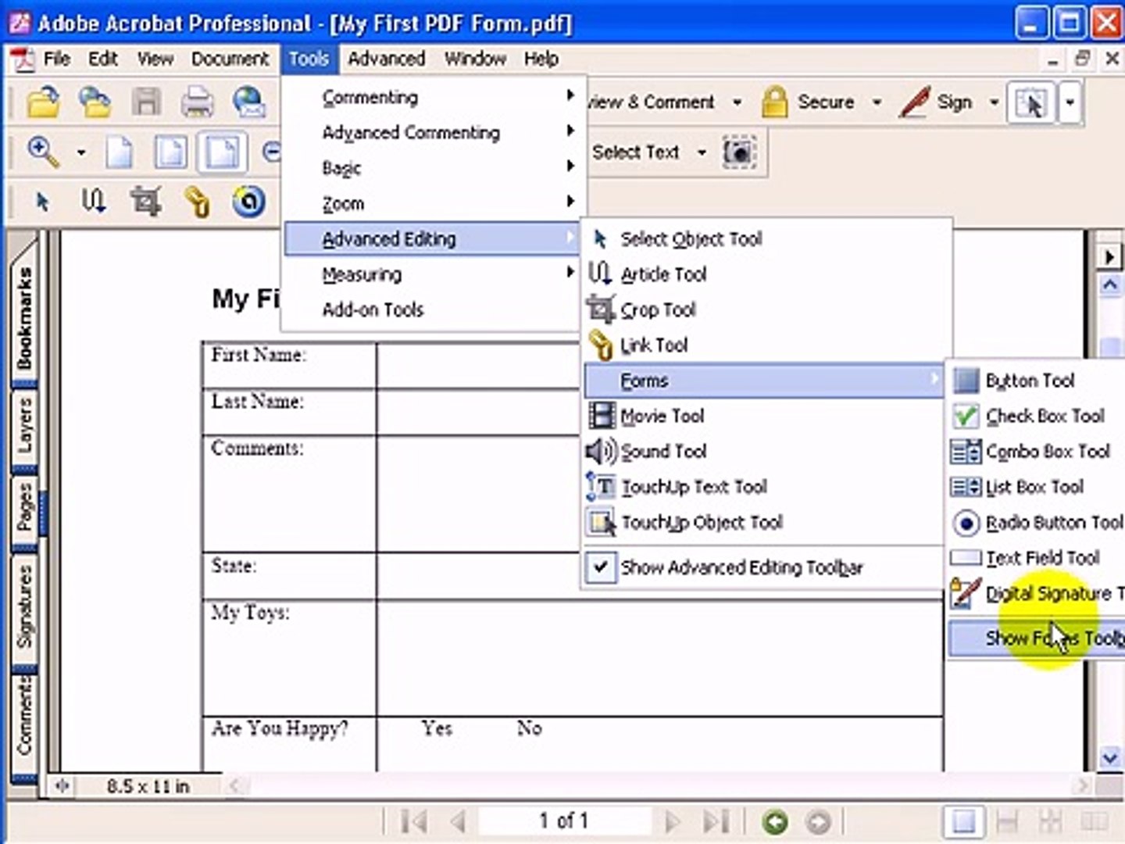Open the Commenting submenu
This screenshot has width=1125, height=844.
(434, 97)
